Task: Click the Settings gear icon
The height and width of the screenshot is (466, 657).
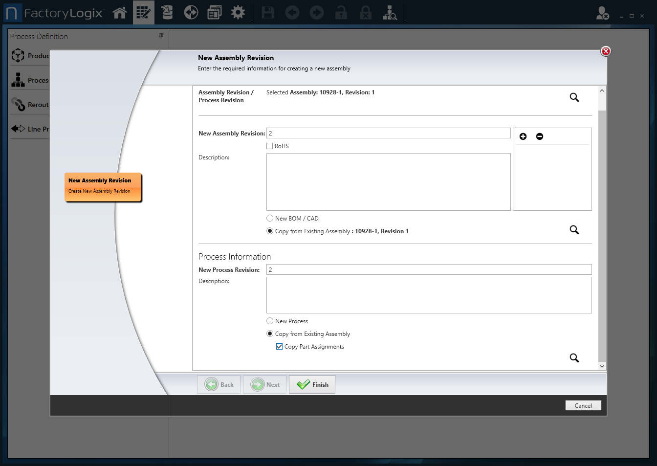Action: pos(238,12)
